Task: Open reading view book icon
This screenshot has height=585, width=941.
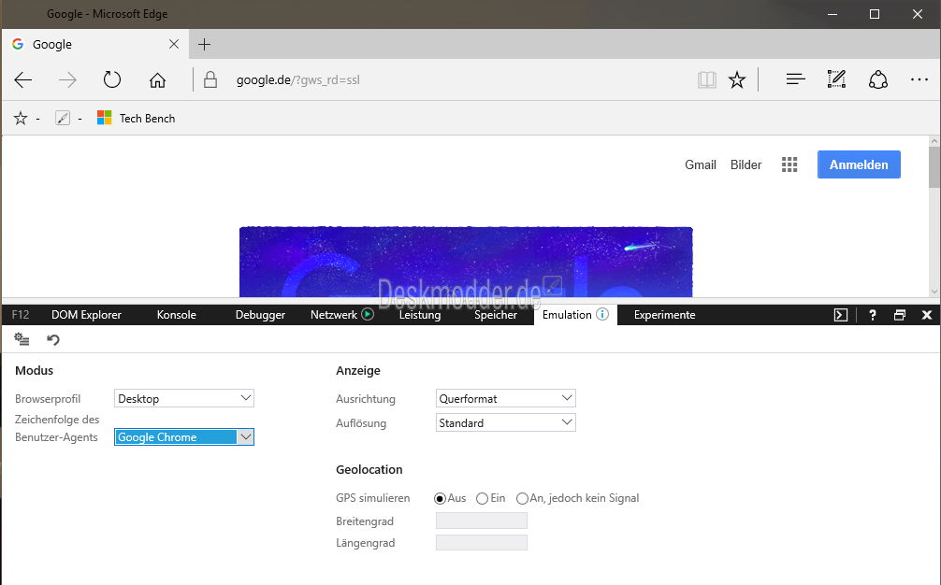Action: click(707, 79)
